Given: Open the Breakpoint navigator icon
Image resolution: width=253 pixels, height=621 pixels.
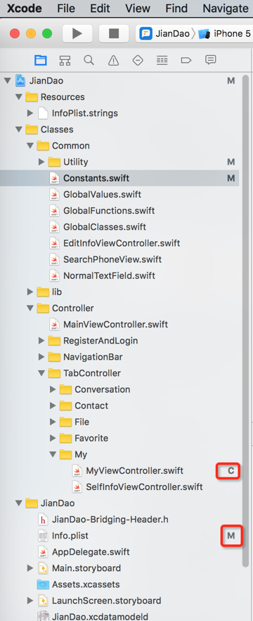Looking at the screenshot, I should [186, 61].
